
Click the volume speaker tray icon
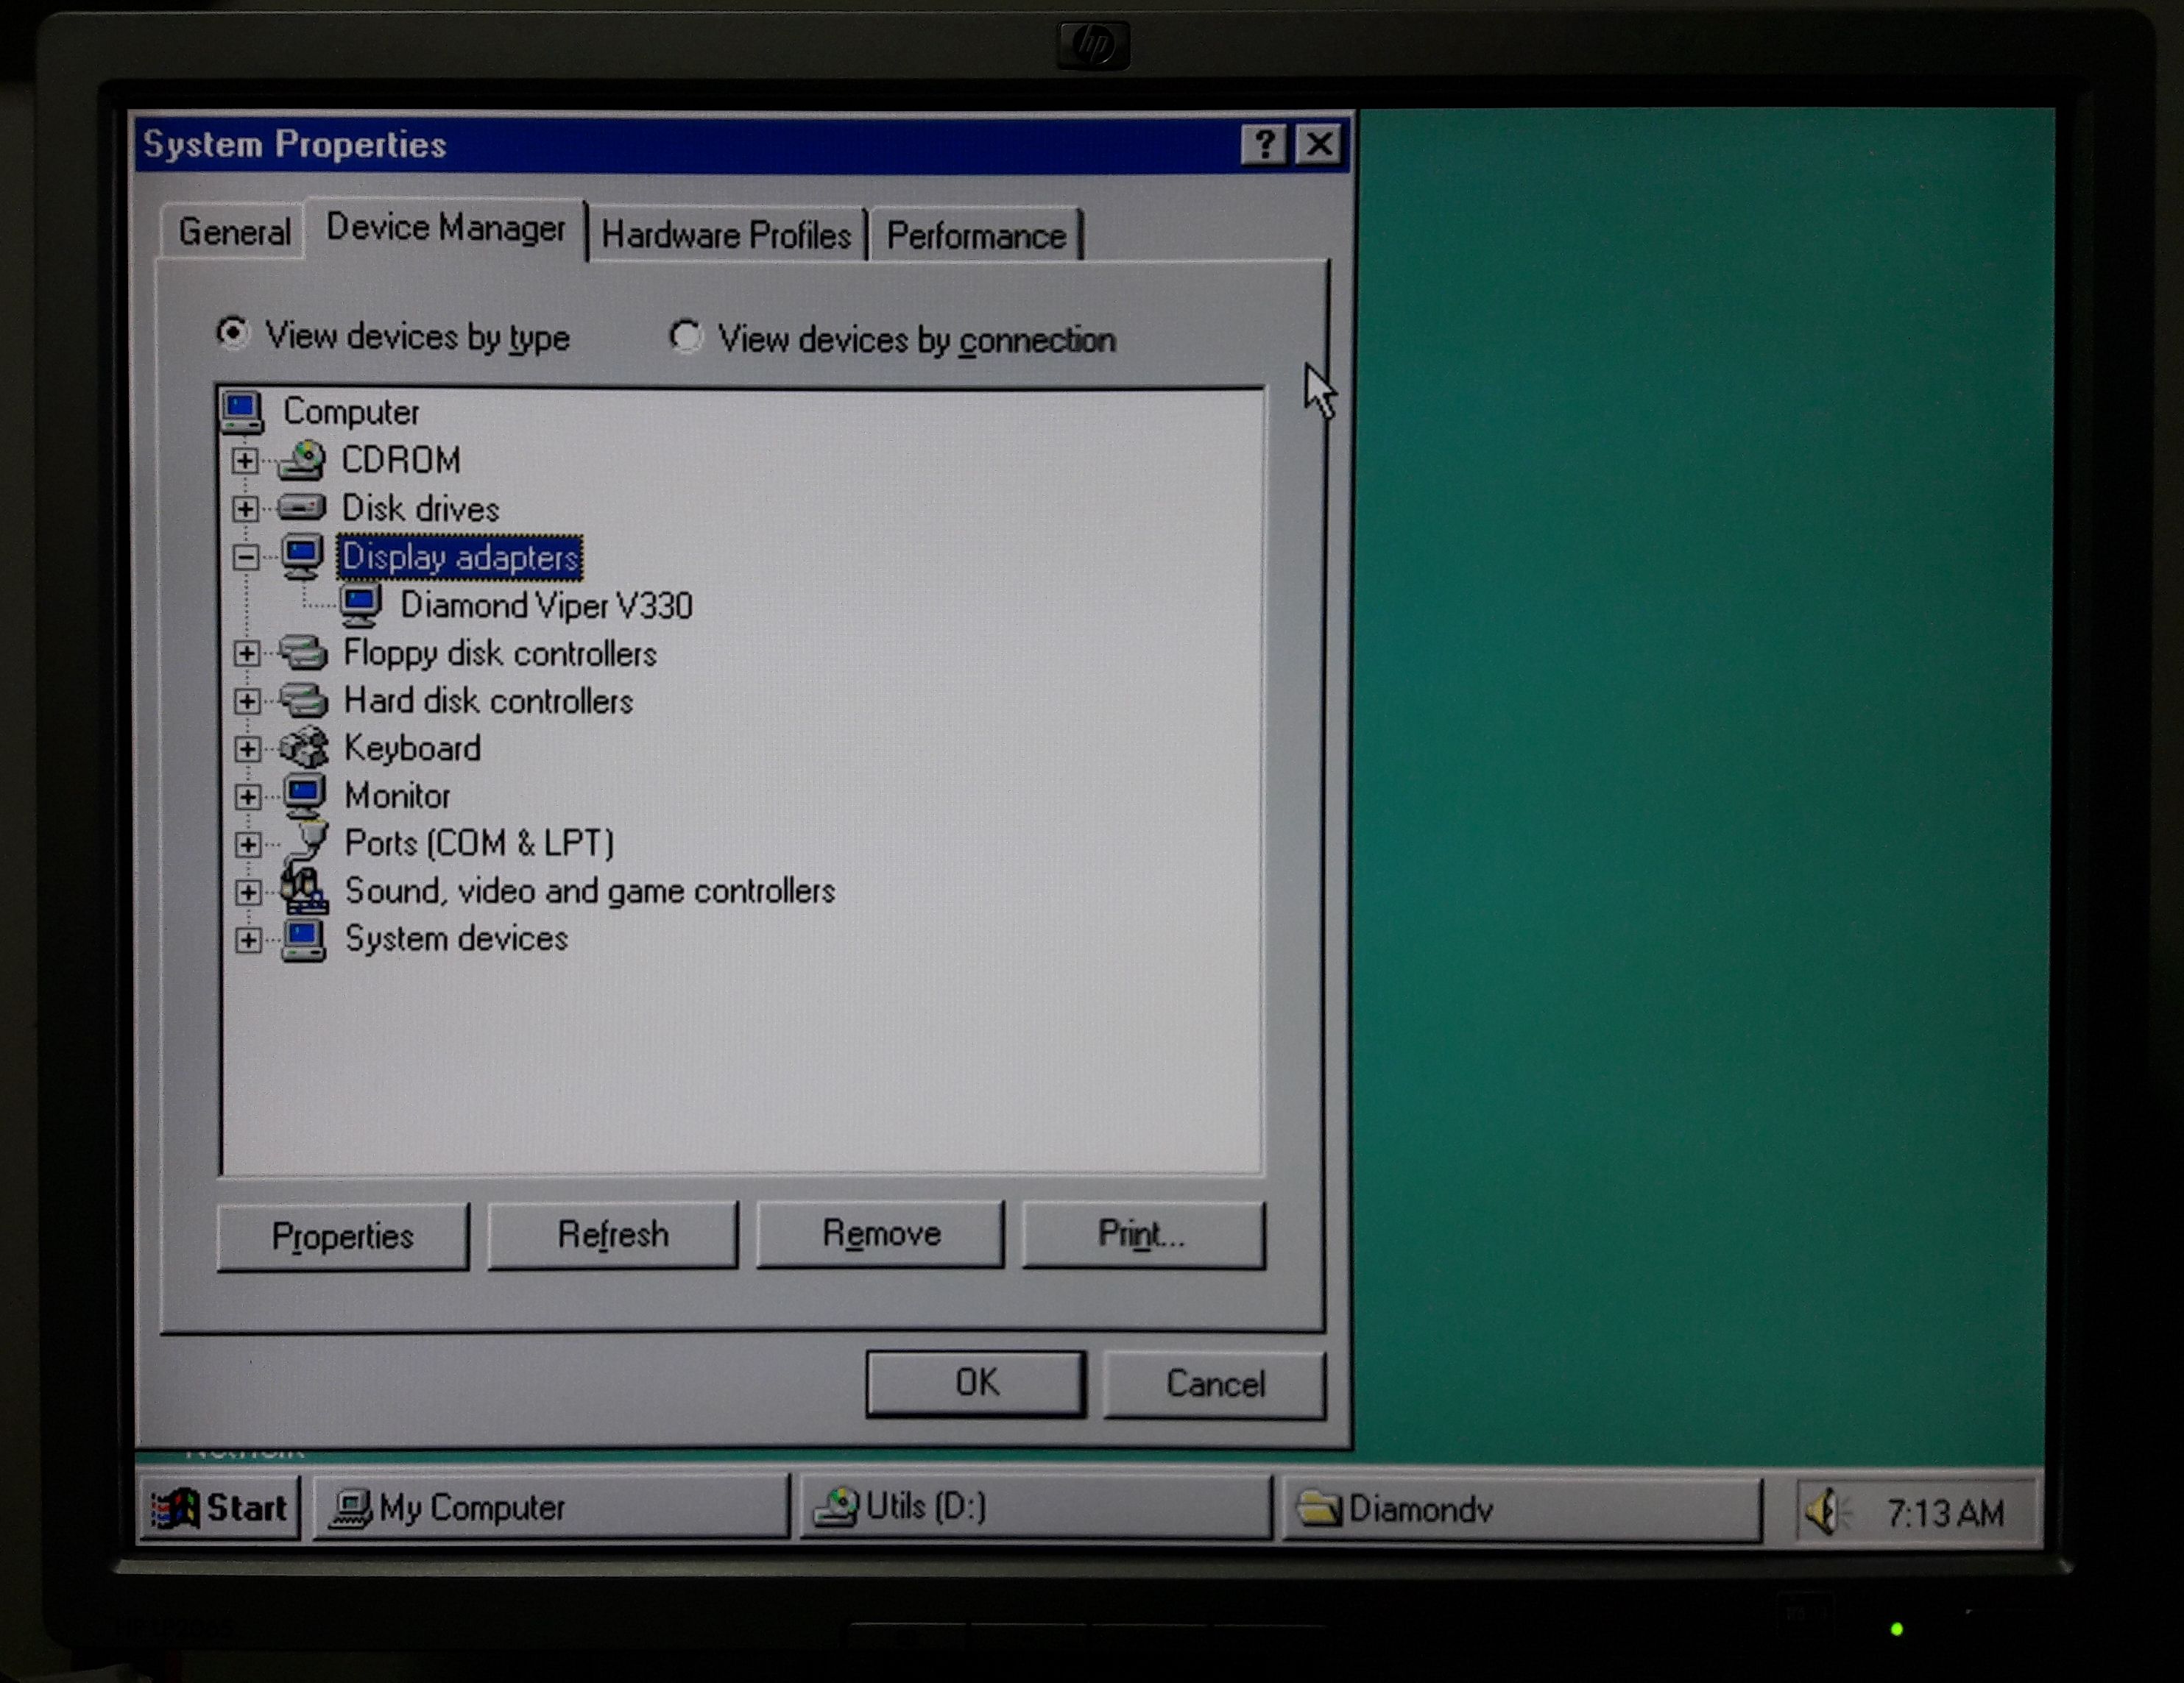1826,1510
